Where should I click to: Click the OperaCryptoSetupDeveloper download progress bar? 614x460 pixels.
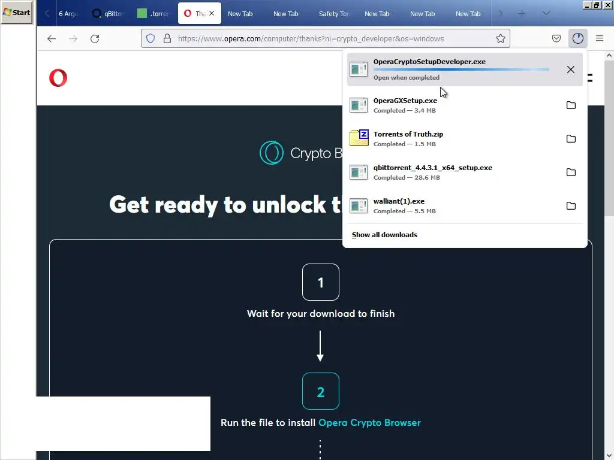[x=461, y=69]
